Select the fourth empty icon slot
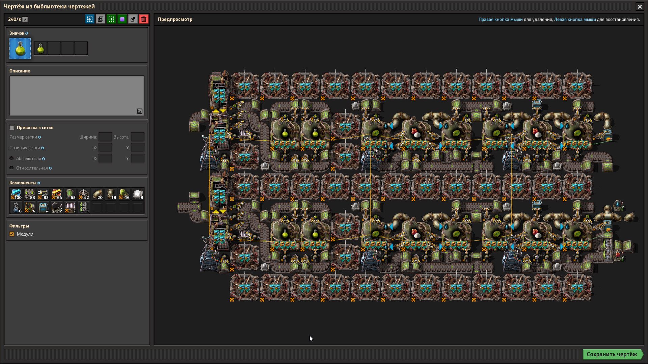The height and width of the screenshot is (364, 648). 81,49
